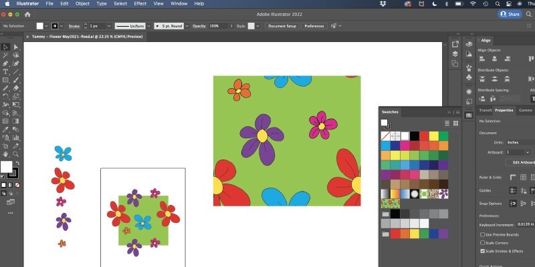This screenshot has width=535, height=267.
Task: Open the Effect menu
Action: [x=140, y=3]
